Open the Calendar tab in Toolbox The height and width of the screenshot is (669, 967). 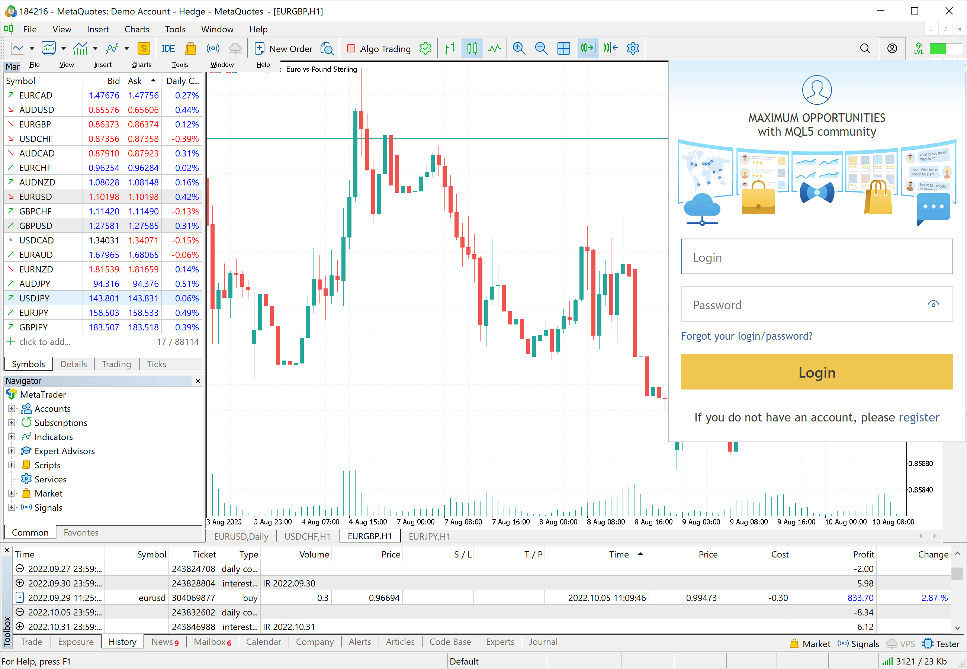(263, 642)
